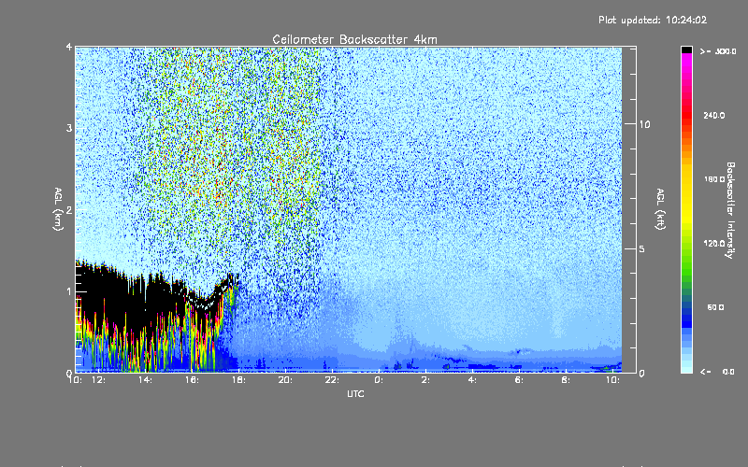
Task: Click the "AGL (kft)" right axis label
Action: tap(660, 209)
